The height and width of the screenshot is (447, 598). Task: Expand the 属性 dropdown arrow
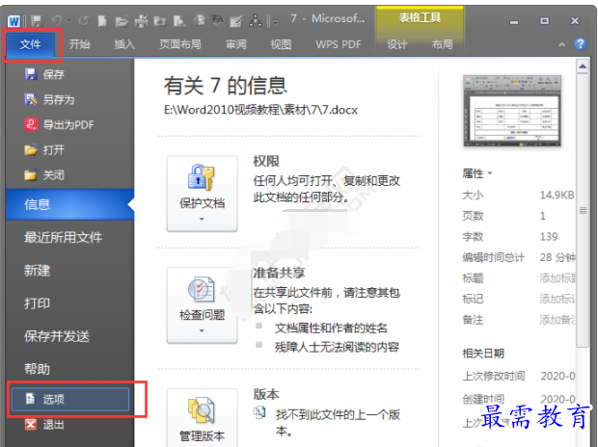pos(490,173)
